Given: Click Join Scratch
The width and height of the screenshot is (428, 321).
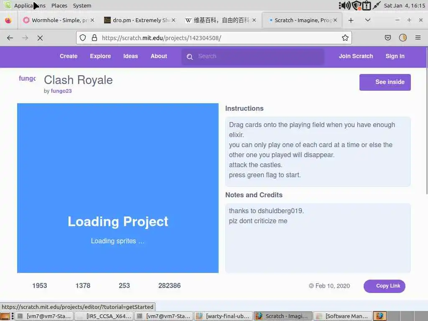Looking at the screenshot, I should click(x=356, y=56).
